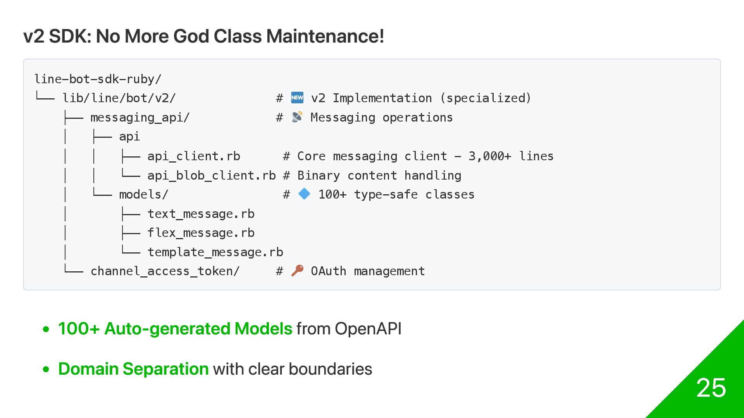Image resolution: width=744 pixels, height=418 pixels.
Task: Click the 'v2 Implementation (specialized)' comment
Action: pyautogui.click(x=421, y=98)
